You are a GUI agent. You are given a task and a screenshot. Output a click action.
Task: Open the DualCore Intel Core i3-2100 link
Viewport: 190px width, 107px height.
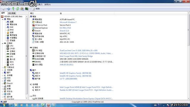click(78, 51)
